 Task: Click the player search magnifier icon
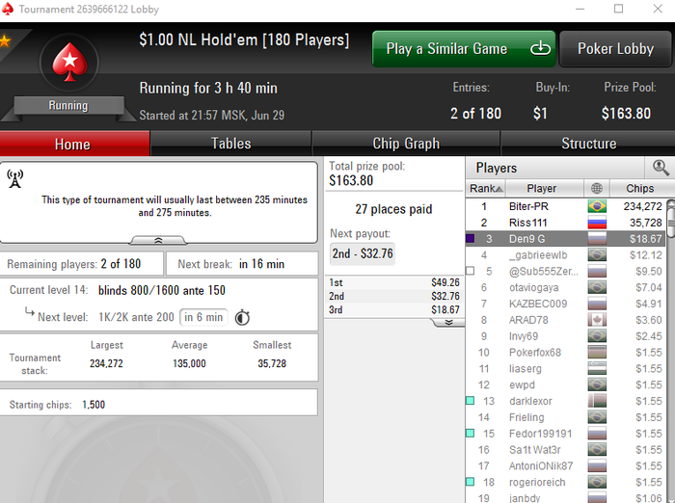pyautogui.click(x=661, y=168)
